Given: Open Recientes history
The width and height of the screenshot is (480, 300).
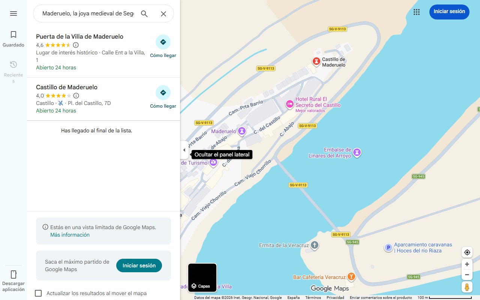Looking at the screenshot, I should 13,72.
